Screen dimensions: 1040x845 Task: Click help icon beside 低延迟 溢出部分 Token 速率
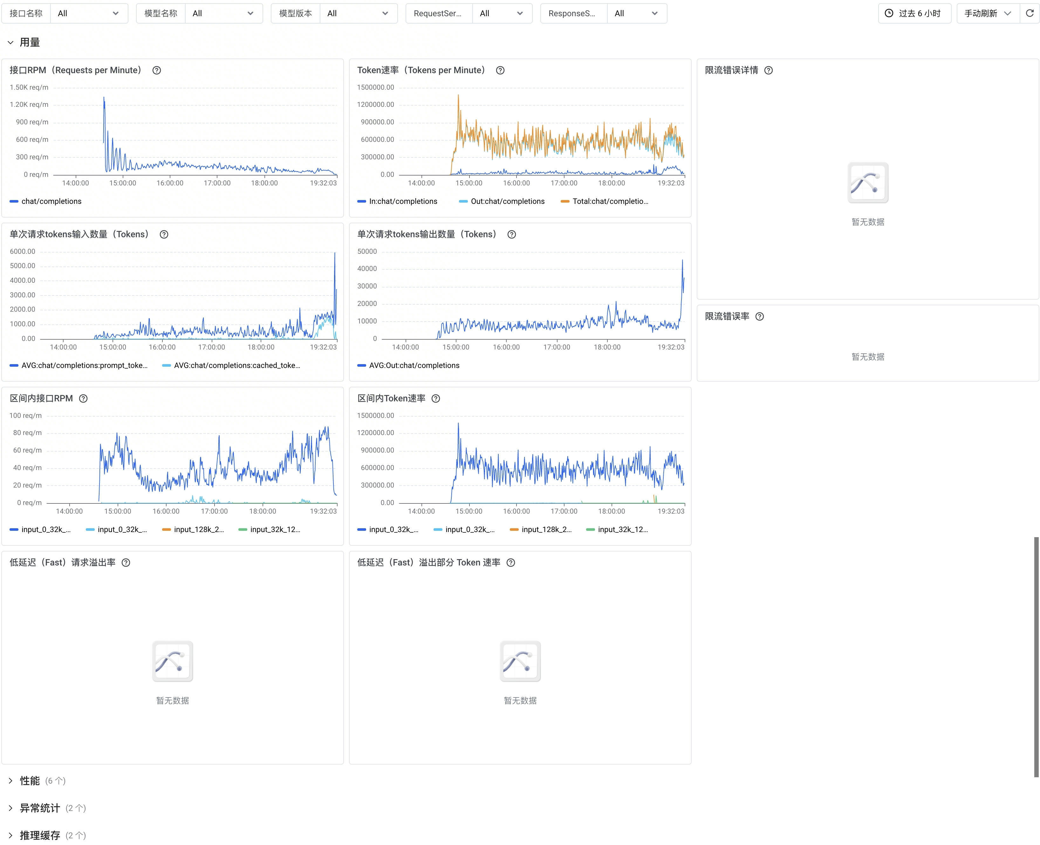(511, 562)
